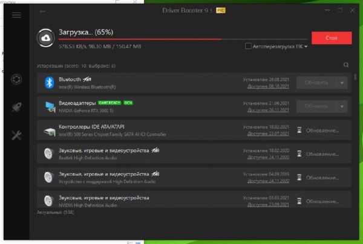Expand the auto-reboot options arrow
The image size is (363, 244).
click(x=306, y=47)
